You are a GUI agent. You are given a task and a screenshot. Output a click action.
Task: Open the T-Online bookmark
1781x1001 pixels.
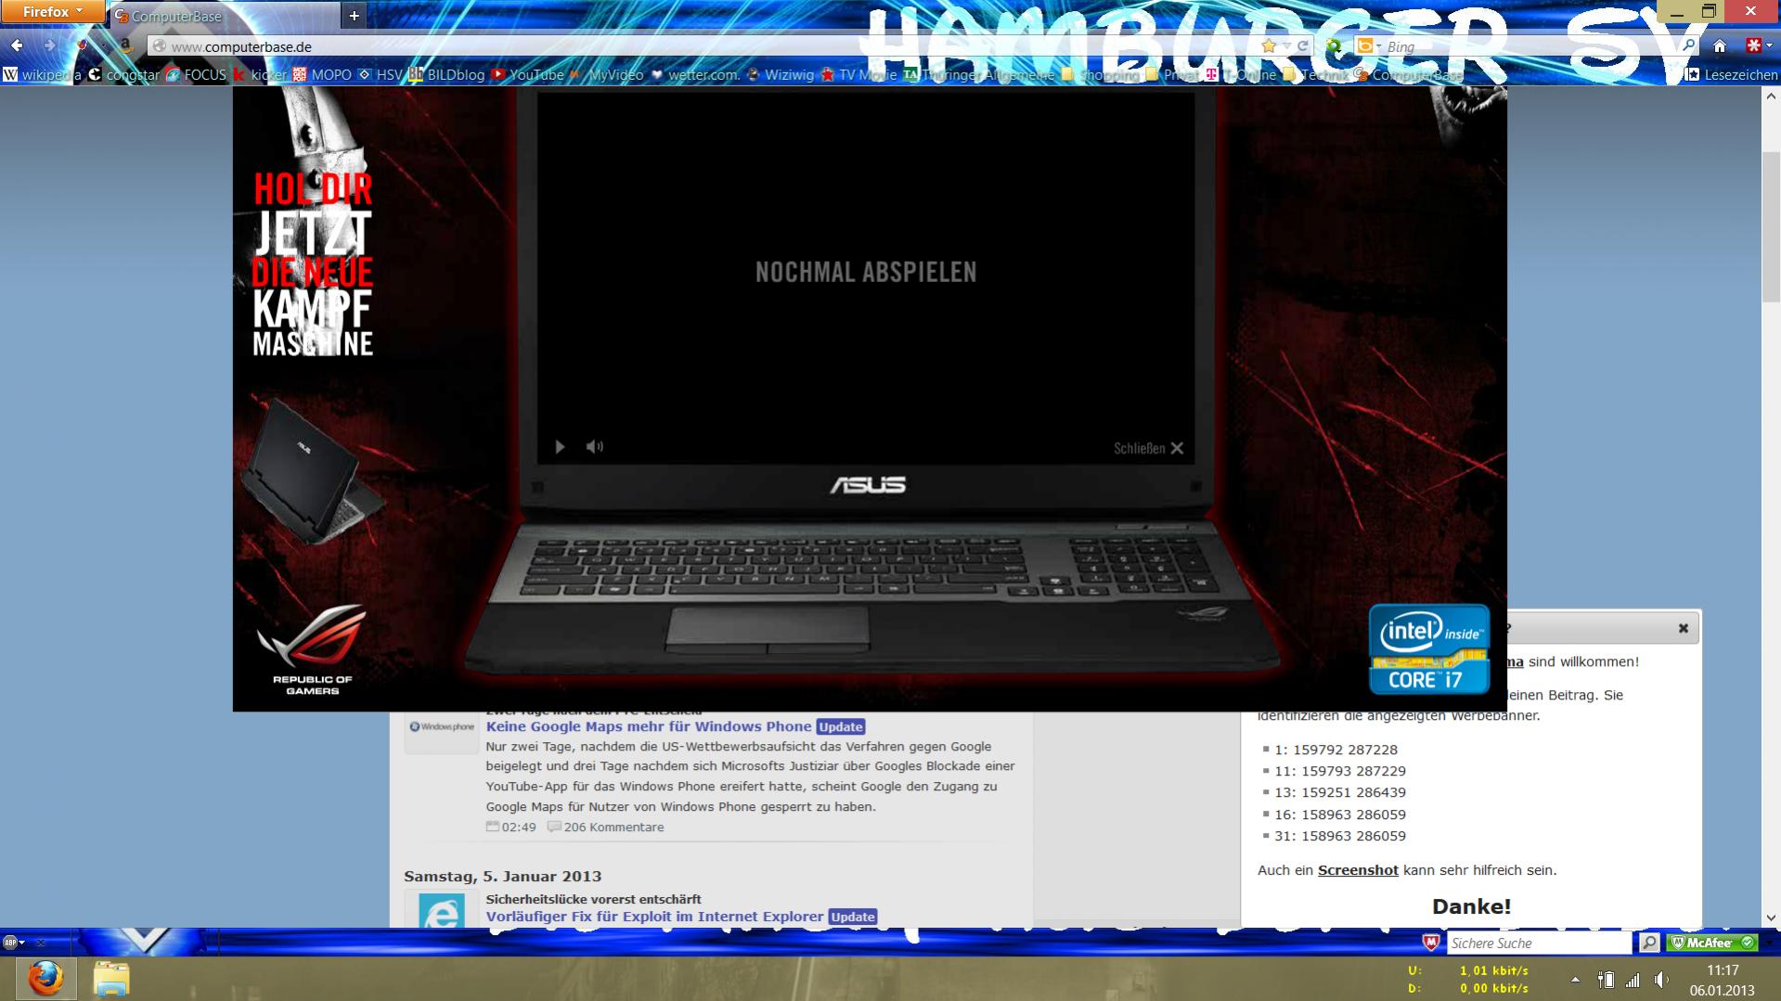pos(1241,75)
